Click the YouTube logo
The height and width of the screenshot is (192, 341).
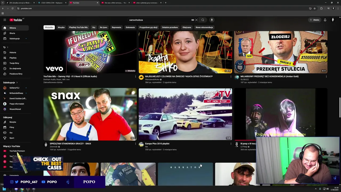[16, 20]
